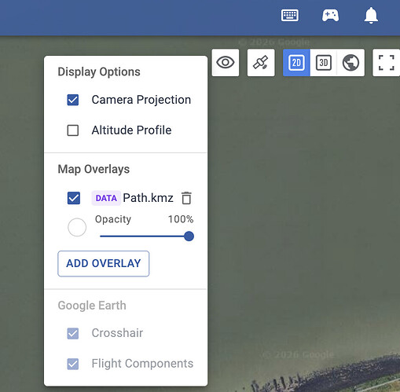Click the Opacity slider handle

coord(189,236)
